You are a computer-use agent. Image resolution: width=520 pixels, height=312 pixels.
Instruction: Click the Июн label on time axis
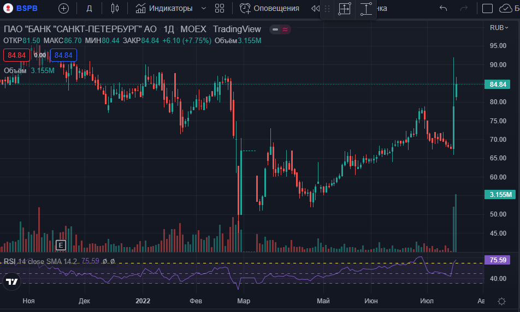point(371,301)
